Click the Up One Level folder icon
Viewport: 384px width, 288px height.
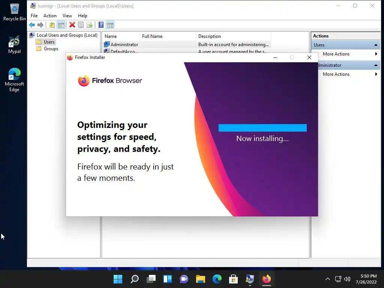click(52, 25)
